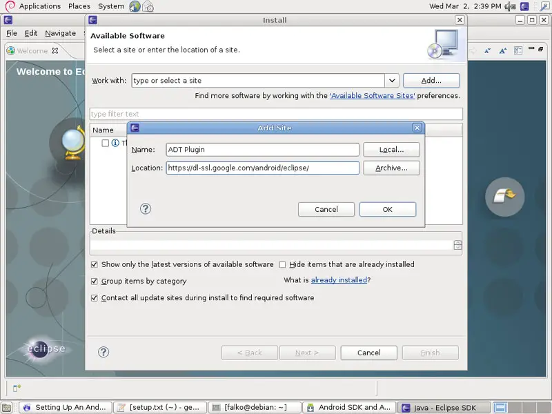Toggle Group items by category checkbox
This screenshot has width=552, height=414.
95,282
